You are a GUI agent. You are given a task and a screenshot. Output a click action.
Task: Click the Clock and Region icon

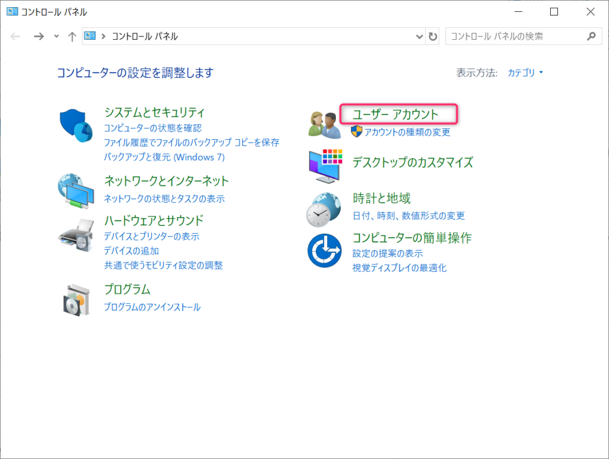click(x=324, y=209)
